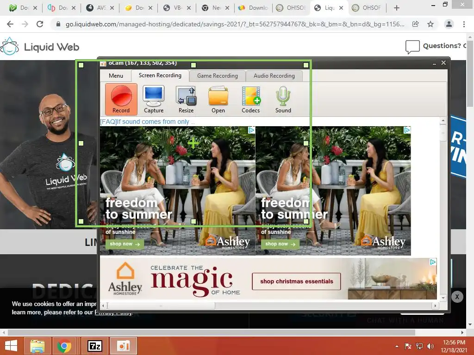
Task: Open AdChoices icon on the left Ashley ad
Action: click(251, 130)
